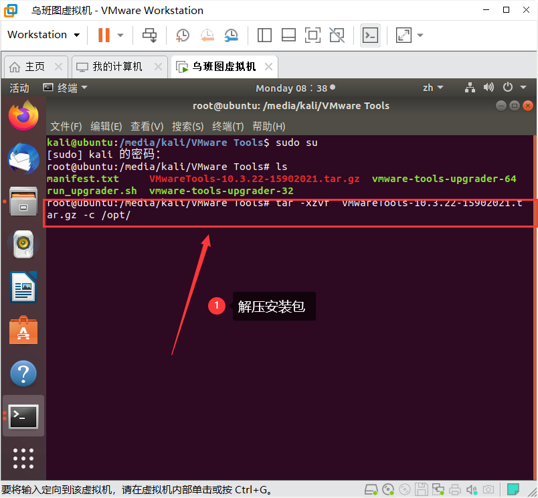Click the printer status bar icon
538x498 pixels.
pos(455,490)
